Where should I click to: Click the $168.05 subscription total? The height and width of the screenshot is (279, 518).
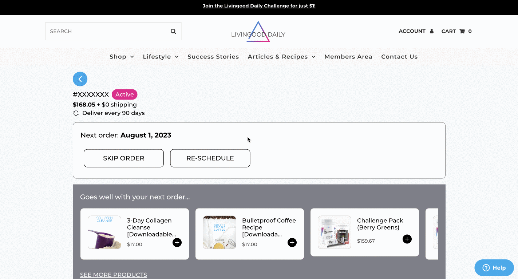tap(84, 105)
